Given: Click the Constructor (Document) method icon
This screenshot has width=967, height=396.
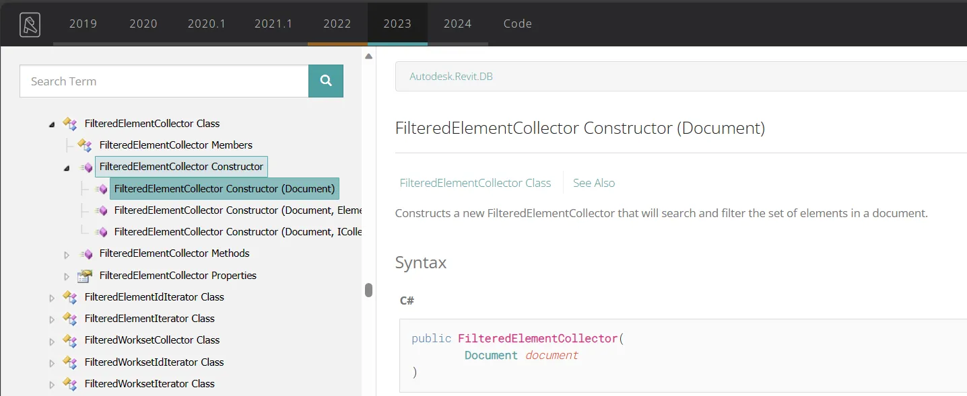Looking at the screenshot, I should pyautogui.click(x=101, y=189).
